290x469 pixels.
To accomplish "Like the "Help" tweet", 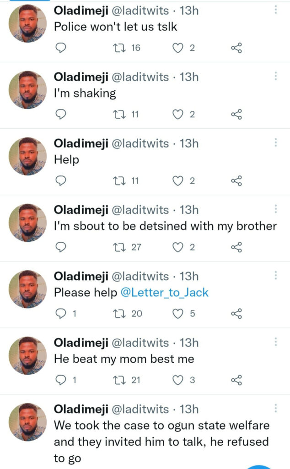I will pyautogui.click(x=177, y=181).
